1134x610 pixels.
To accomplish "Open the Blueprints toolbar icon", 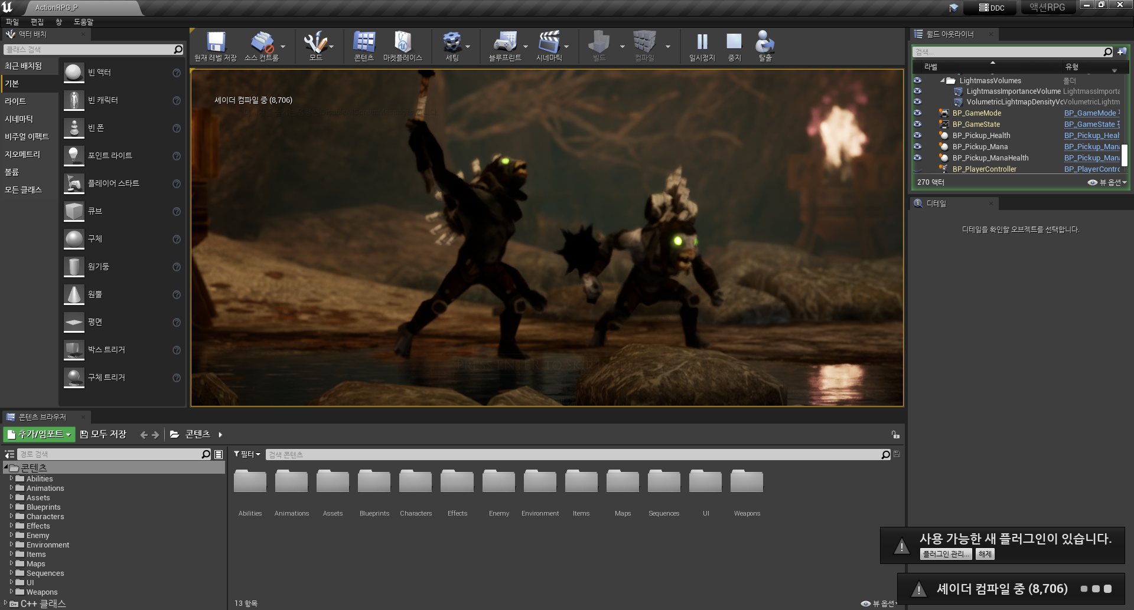I will coord(505,42).
